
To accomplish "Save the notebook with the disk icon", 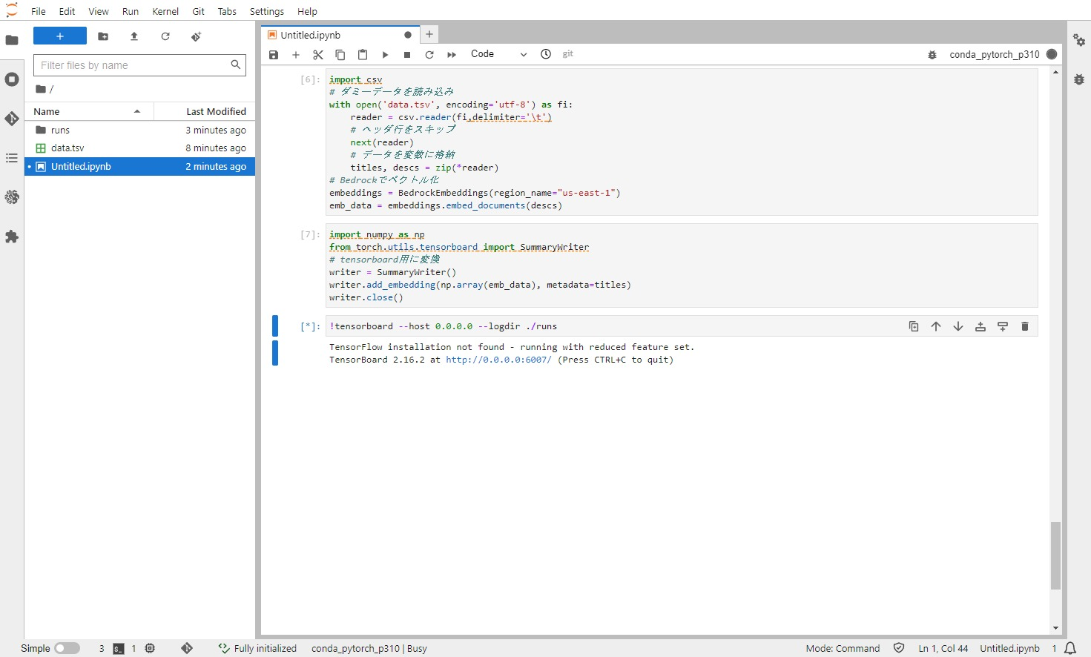I will point(274,55).
